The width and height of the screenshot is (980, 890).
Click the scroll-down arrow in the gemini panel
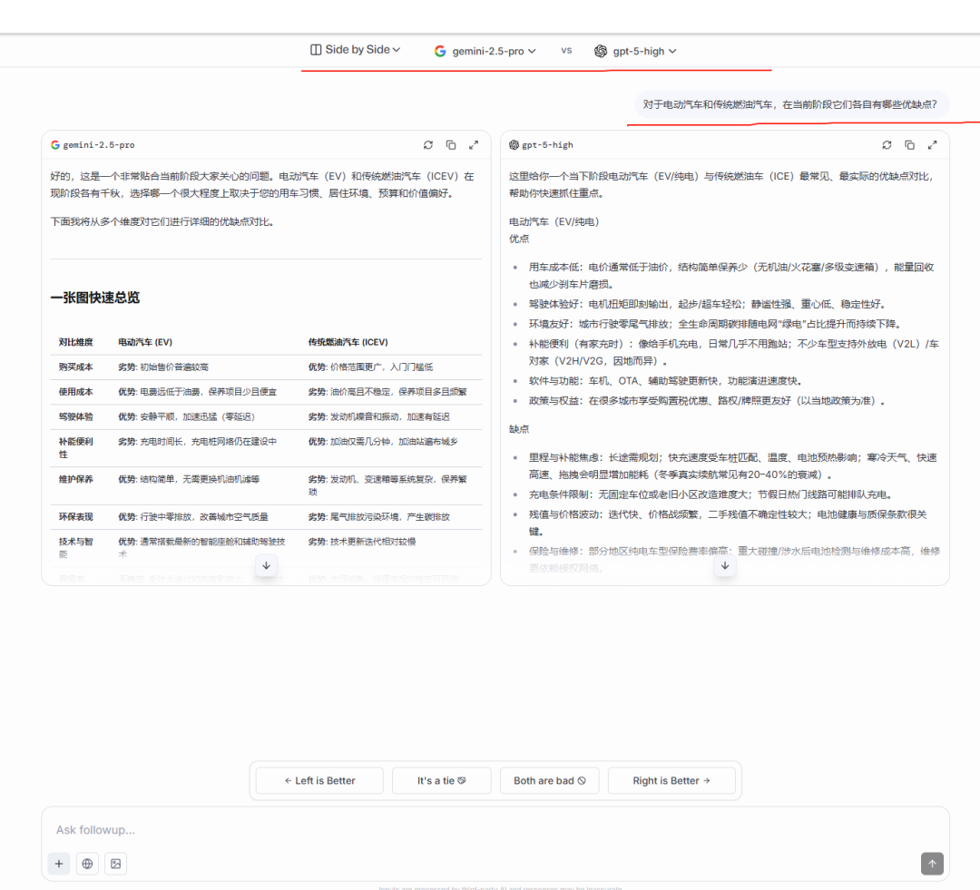(x=266, y=565)
